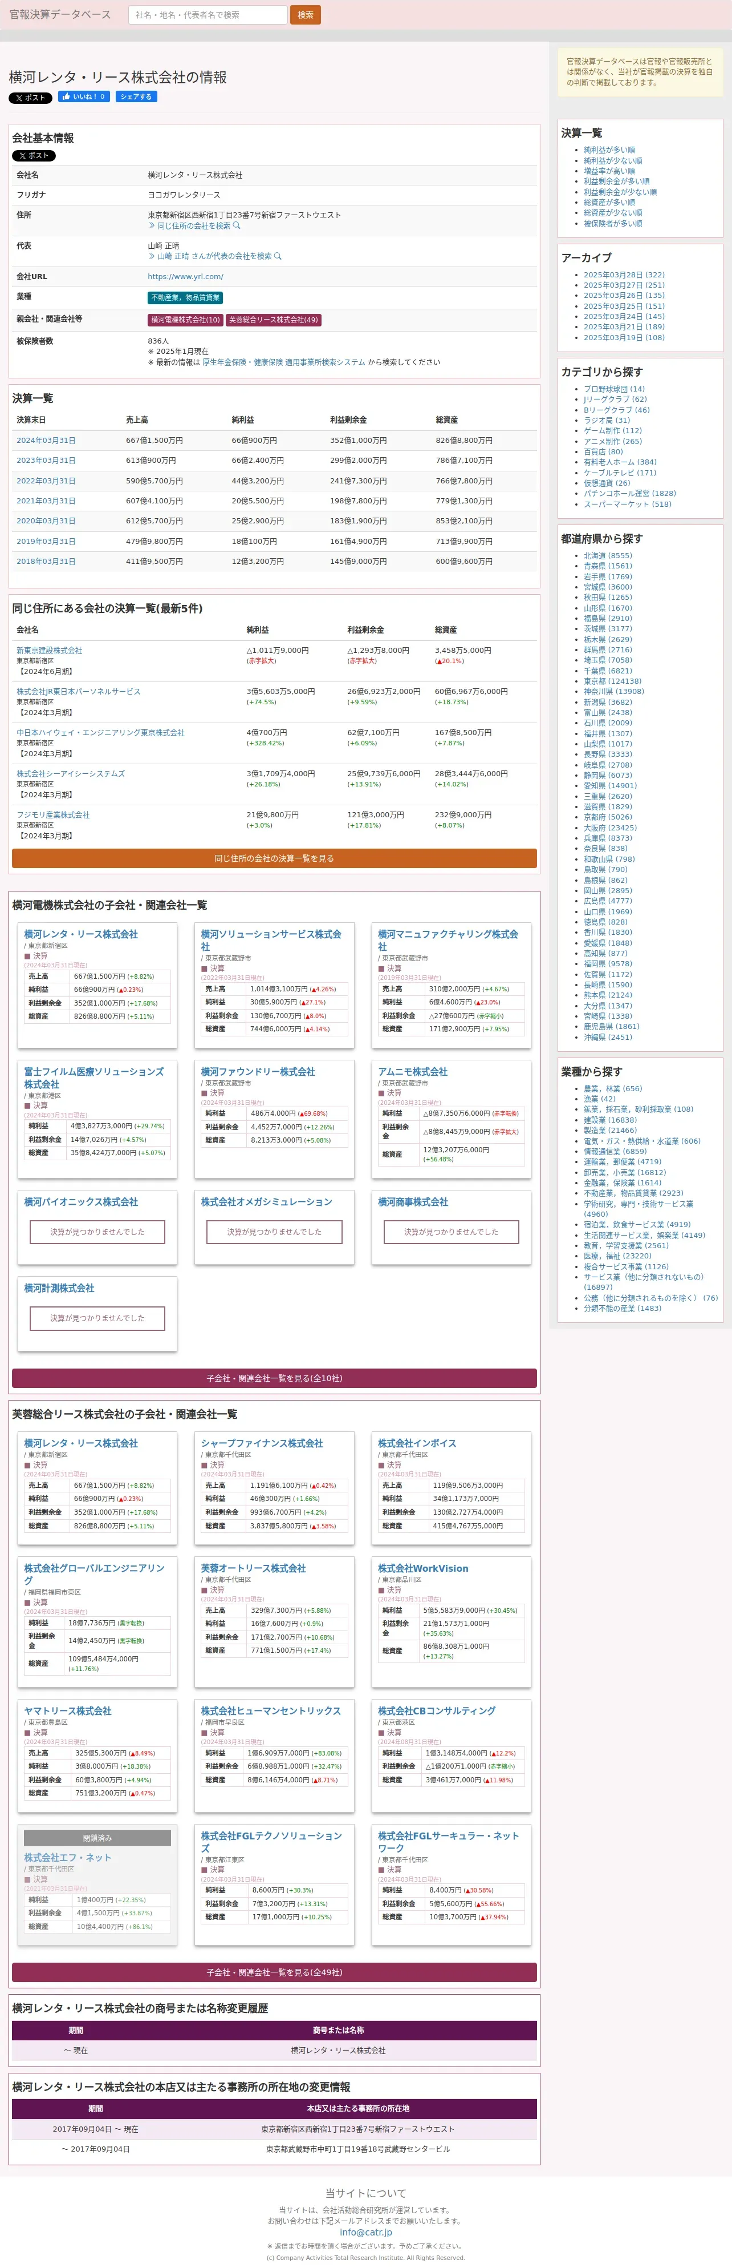
Task: Click the X post button under the page title
Action: pyautogui.click(x=31, y=98)
